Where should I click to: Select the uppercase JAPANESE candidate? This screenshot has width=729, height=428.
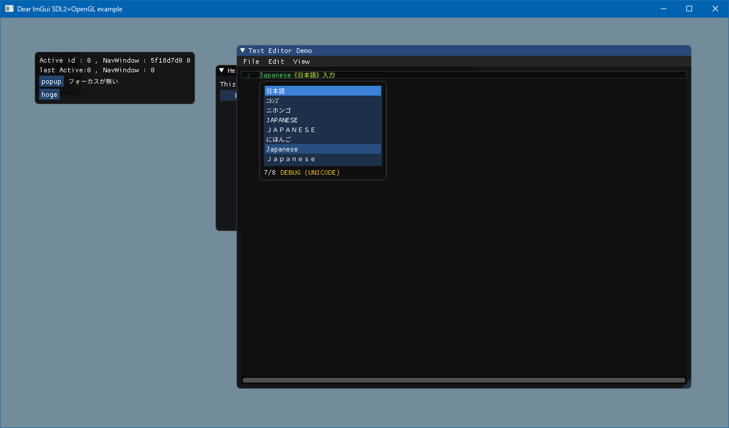coord(322,120)
